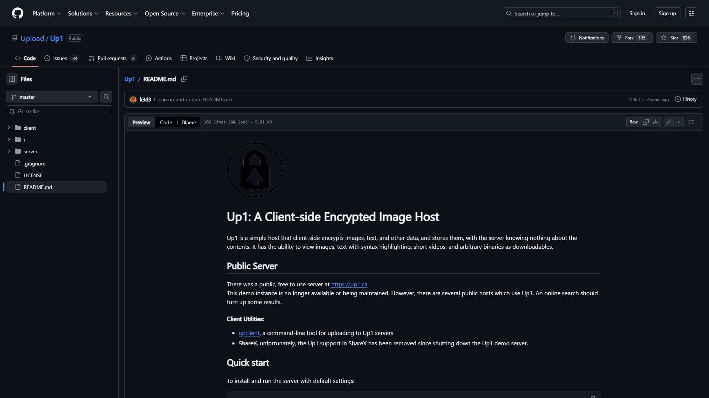This screenshot has width=709, height=398.
Task: Open the Enterprise menu
Action: click(208, 13)
